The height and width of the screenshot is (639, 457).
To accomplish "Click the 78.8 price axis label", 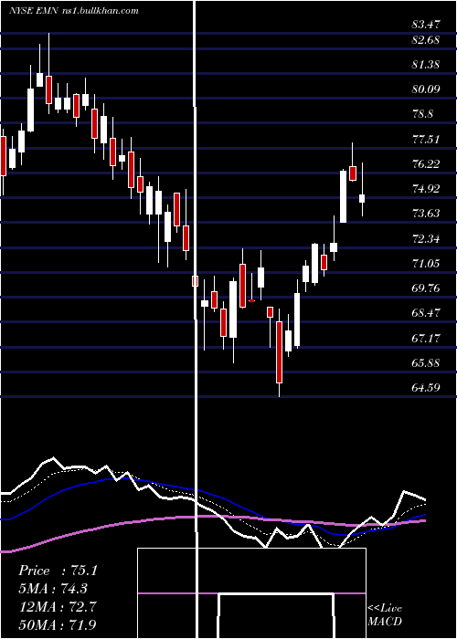I will (x=422, y=114).
